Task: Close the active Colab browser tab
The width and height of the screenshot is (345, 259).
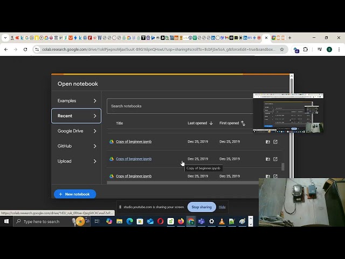Action: pos(266,38)
